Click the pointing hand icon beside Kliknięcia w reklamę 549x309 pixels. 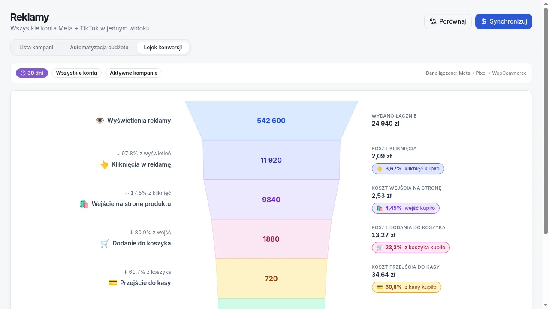(104, 164)
